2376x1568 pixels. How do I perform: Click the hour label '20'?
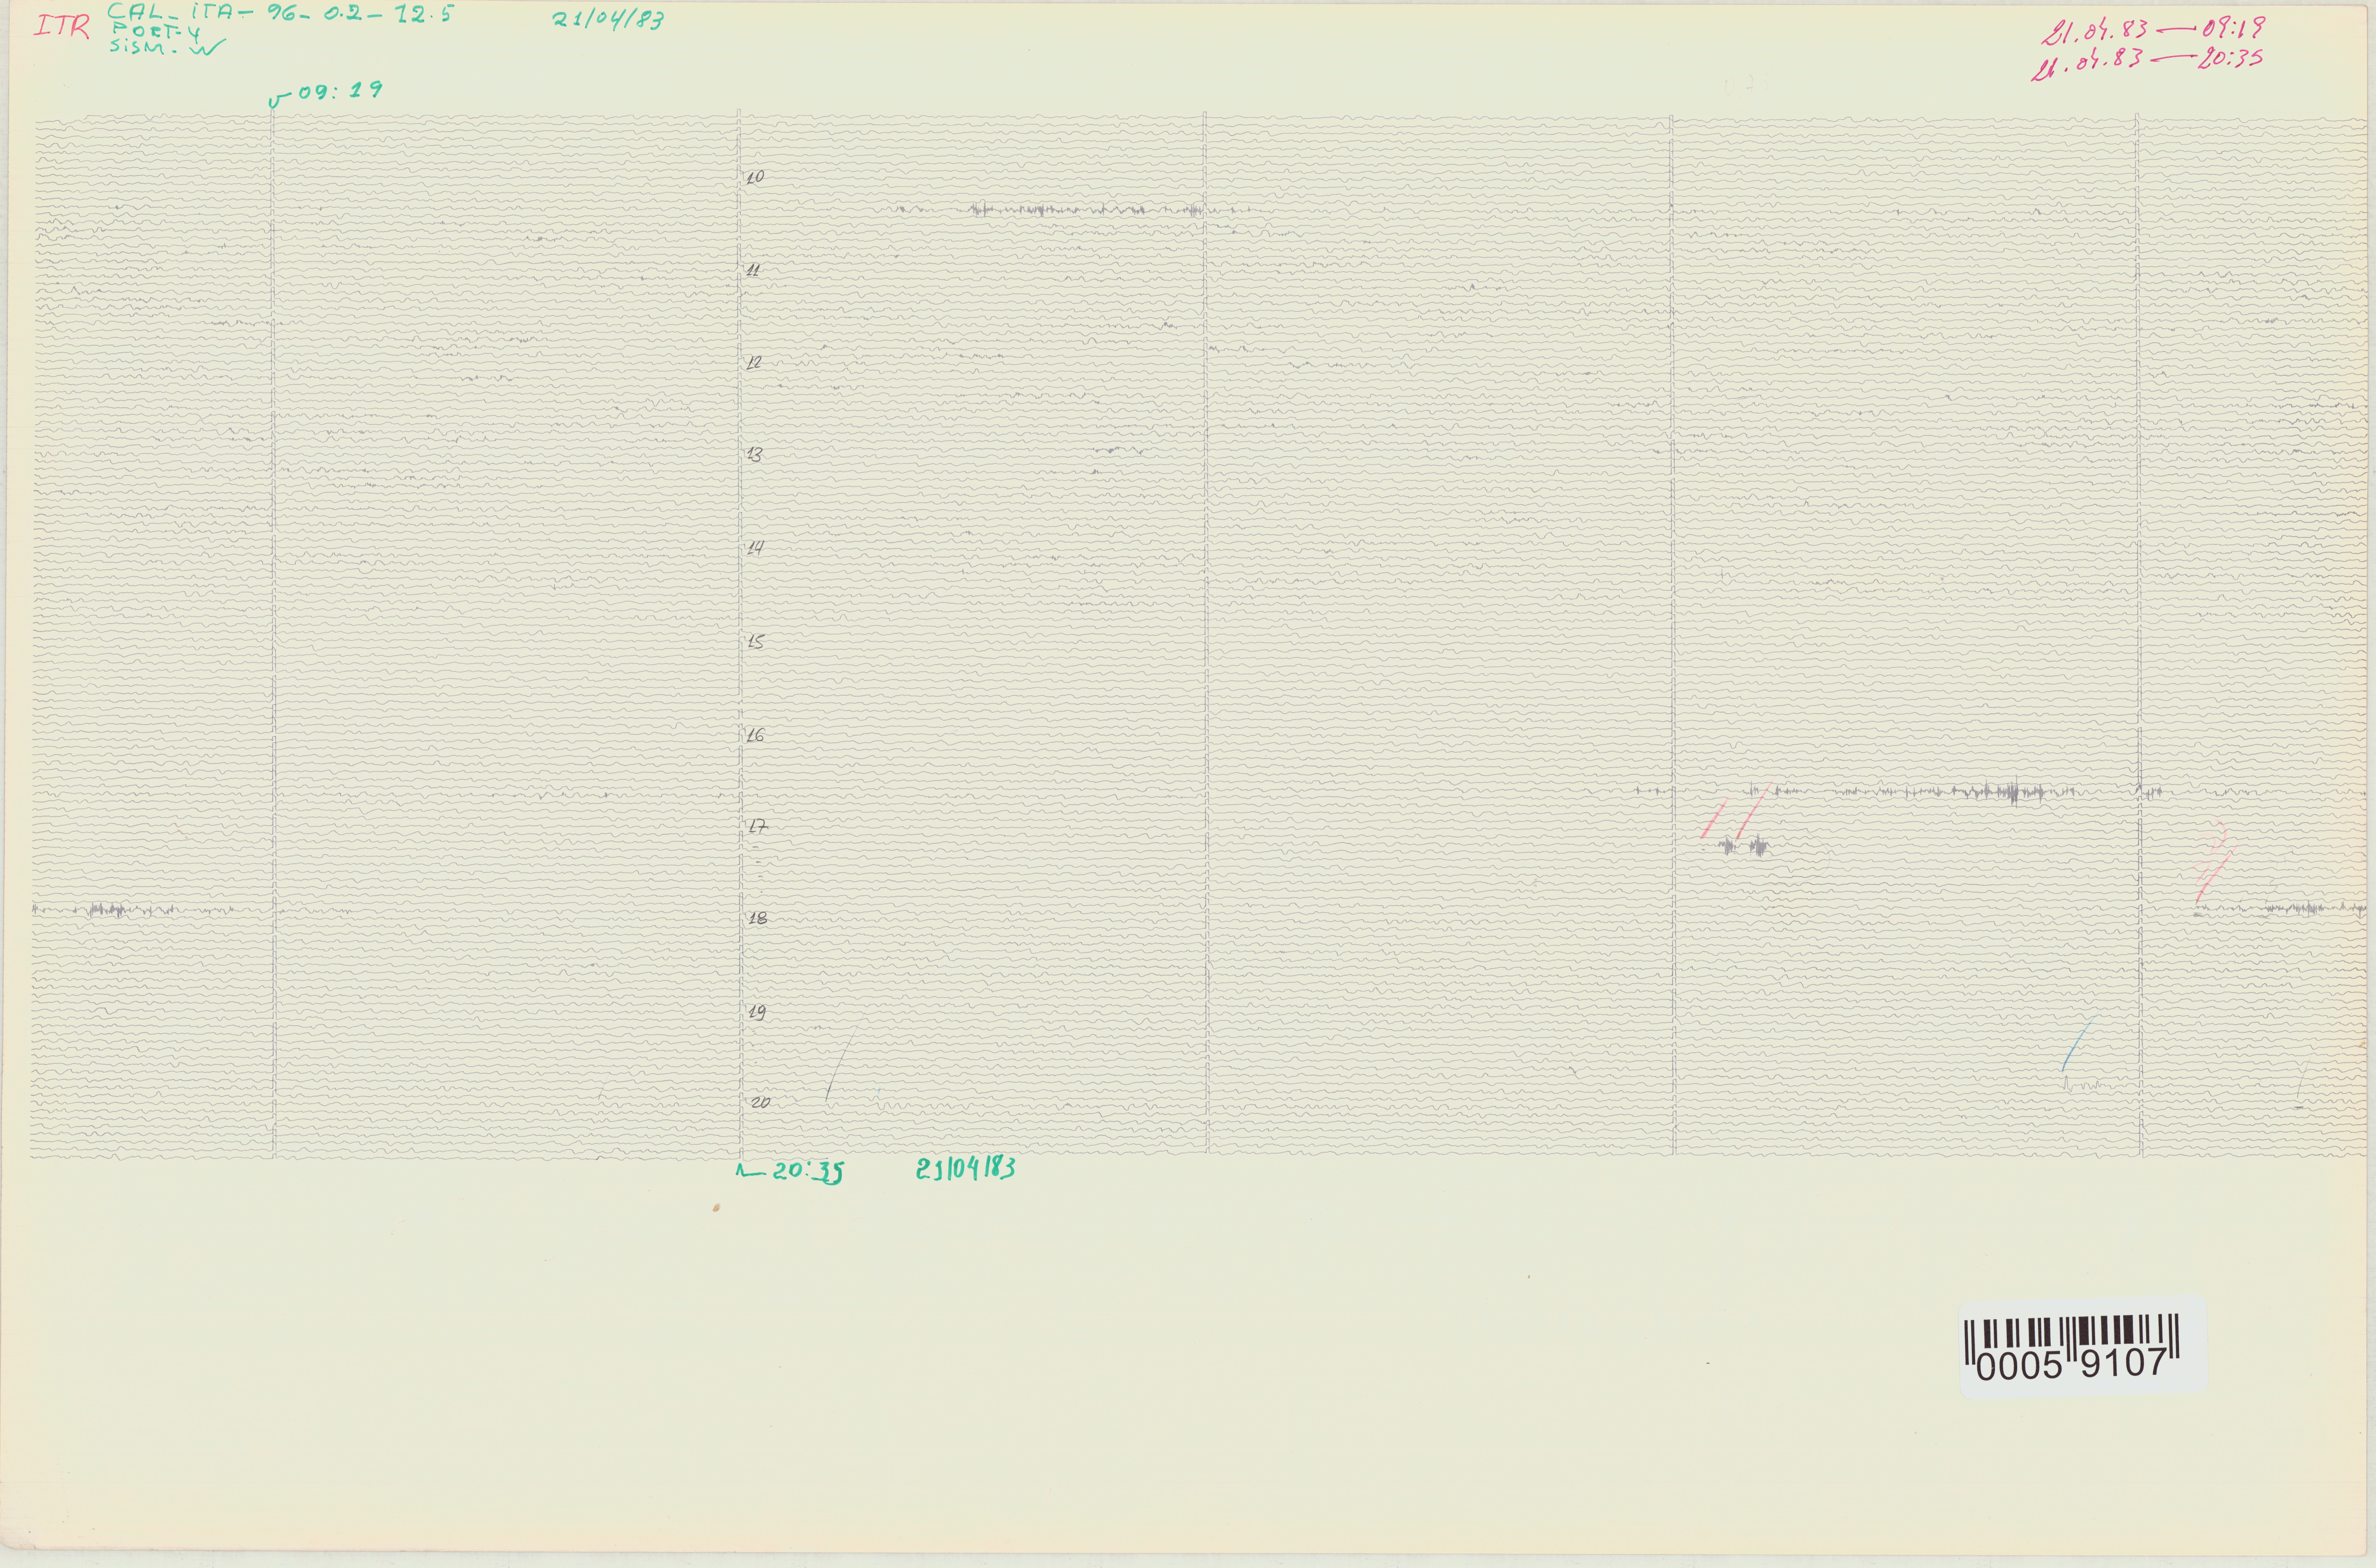pos(761,1102)
